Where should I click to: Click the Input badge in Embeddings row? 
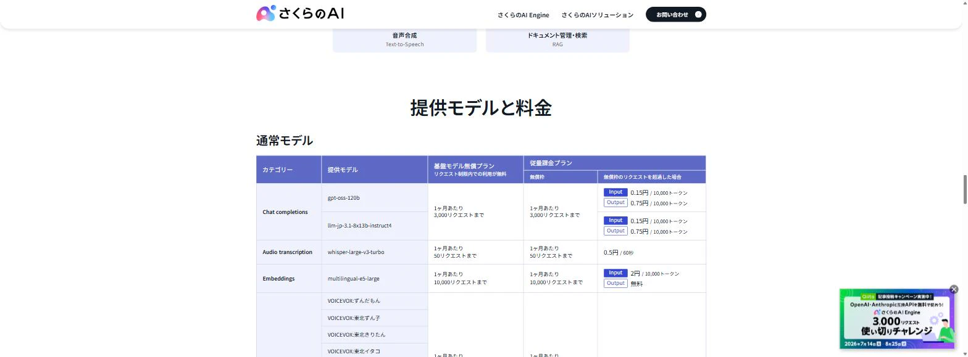click(615, 273)
